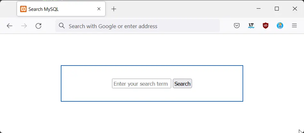The image size is (304, 133).
Task: Go back using the browser back arrow
Action: (x=10, y=26)
